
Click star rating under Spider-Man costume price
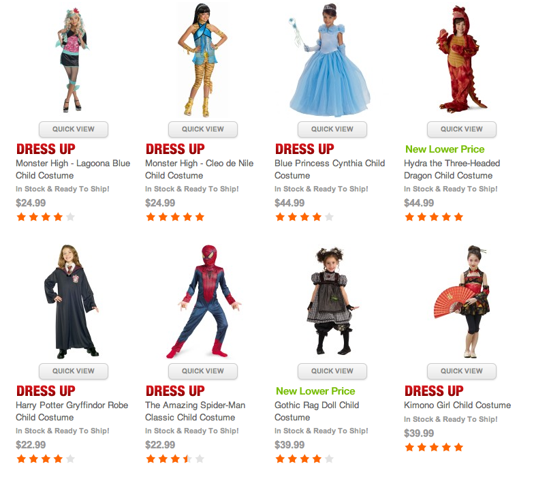click(x=175, y=459)
